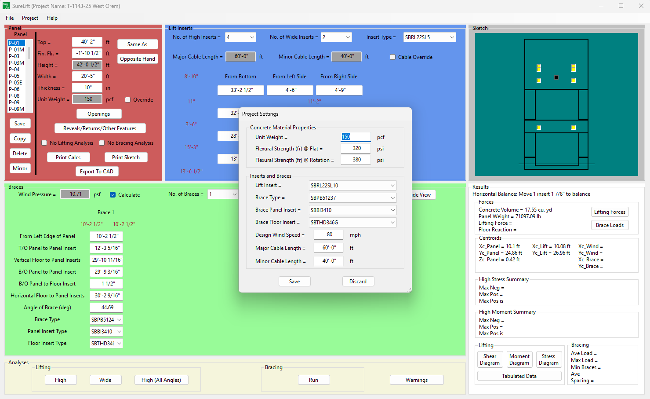
Task: Open the Project menu
Action: [x=30, y=18]
